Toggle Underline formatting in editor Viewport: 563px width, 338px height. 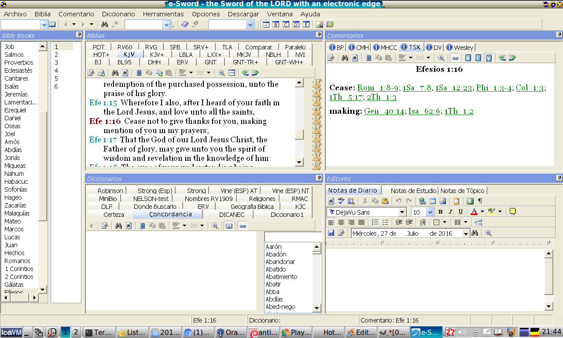(460, 212)
